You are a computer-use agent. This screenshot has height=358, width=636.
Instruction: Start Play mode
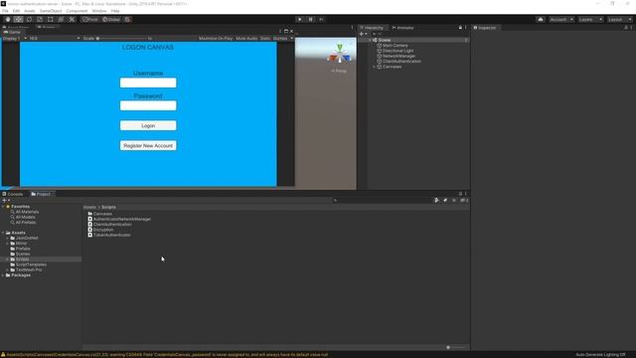300,20
